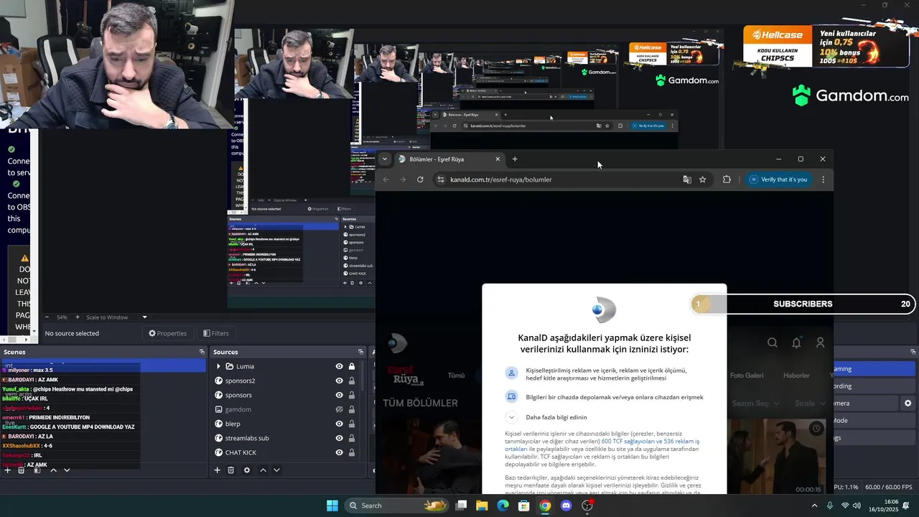Zoom in preview with plus icon
919x517 pixels.
coord(77,317)
